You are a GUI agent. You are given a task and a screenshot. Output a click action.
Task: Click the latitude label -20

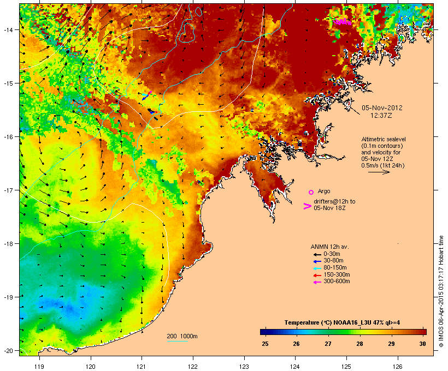[8, 351]
